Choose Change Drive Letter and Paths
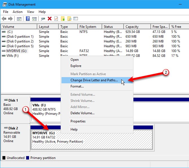 point(94,80)
